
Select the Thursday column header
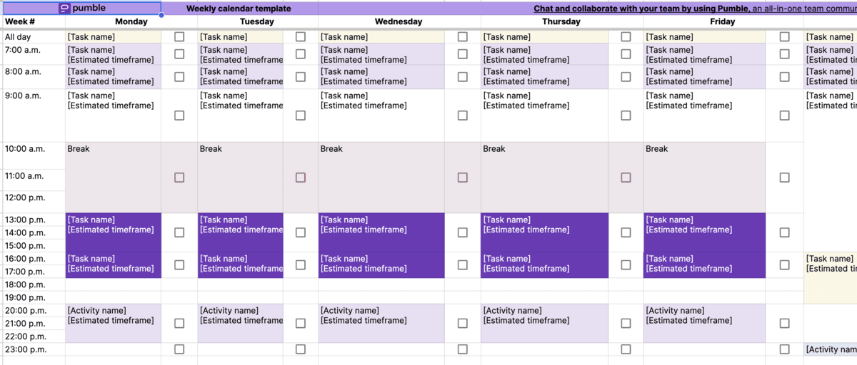[561, 22]
